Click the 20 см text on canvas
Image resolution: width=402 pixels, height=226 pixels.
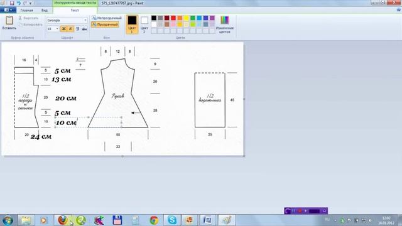pos(66,99)
